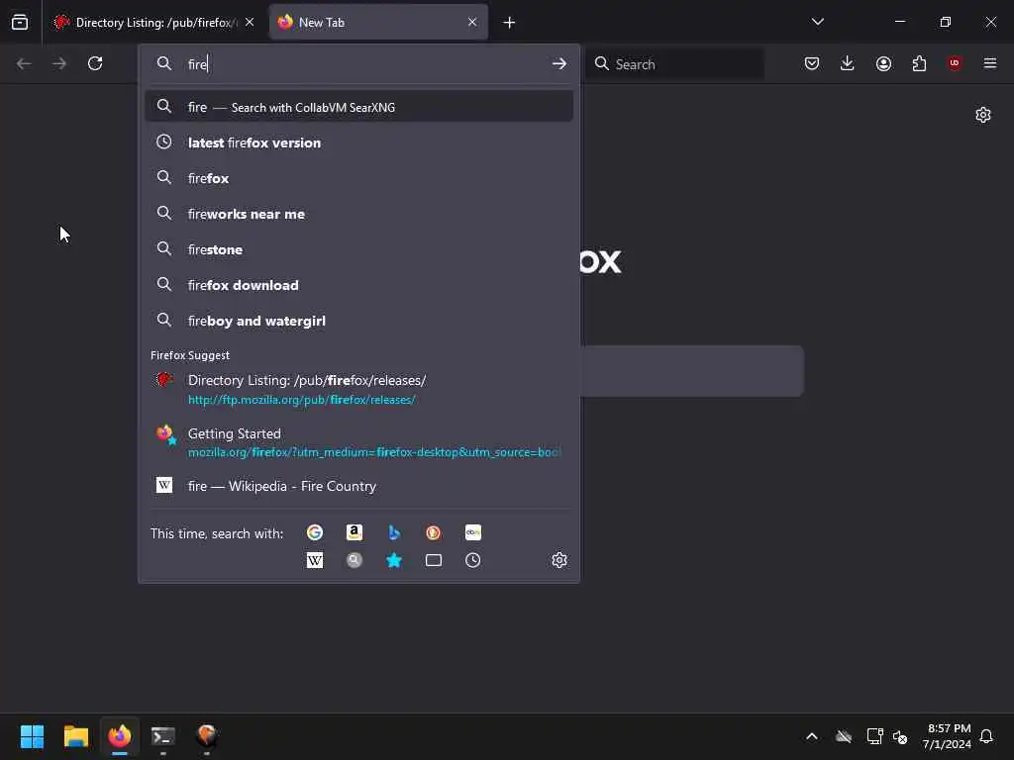The height and width of the screenshot is (760, 1014).
Task: Click the OneDrive cloud tray icon
Action: (844, 736)
